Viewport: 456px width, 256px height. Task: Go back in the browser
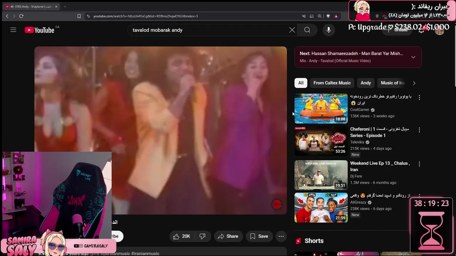pos(7,16)
